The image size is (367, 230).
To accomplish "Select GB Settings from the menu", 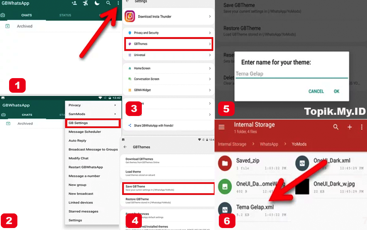I will (x=93, y=123).
